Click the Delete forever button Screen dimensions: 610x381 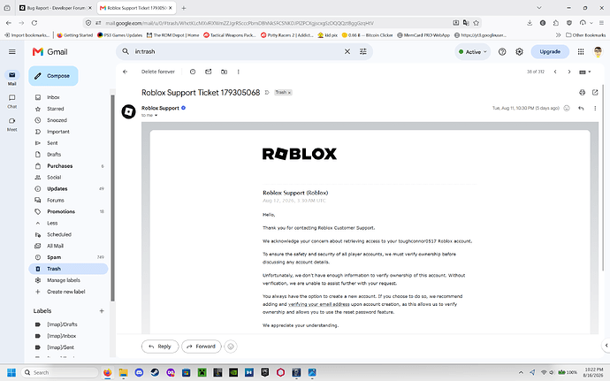(158, 72)
